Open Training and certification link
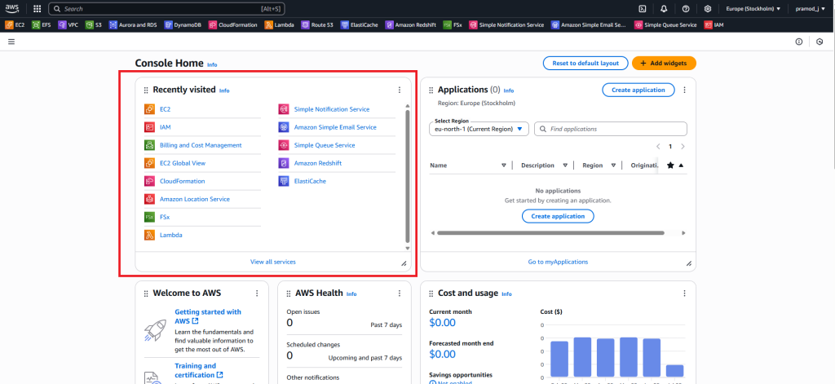 (199, 370)
